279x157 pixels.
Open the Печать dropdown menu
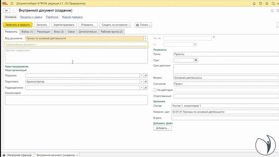click(x=143, y=25)
